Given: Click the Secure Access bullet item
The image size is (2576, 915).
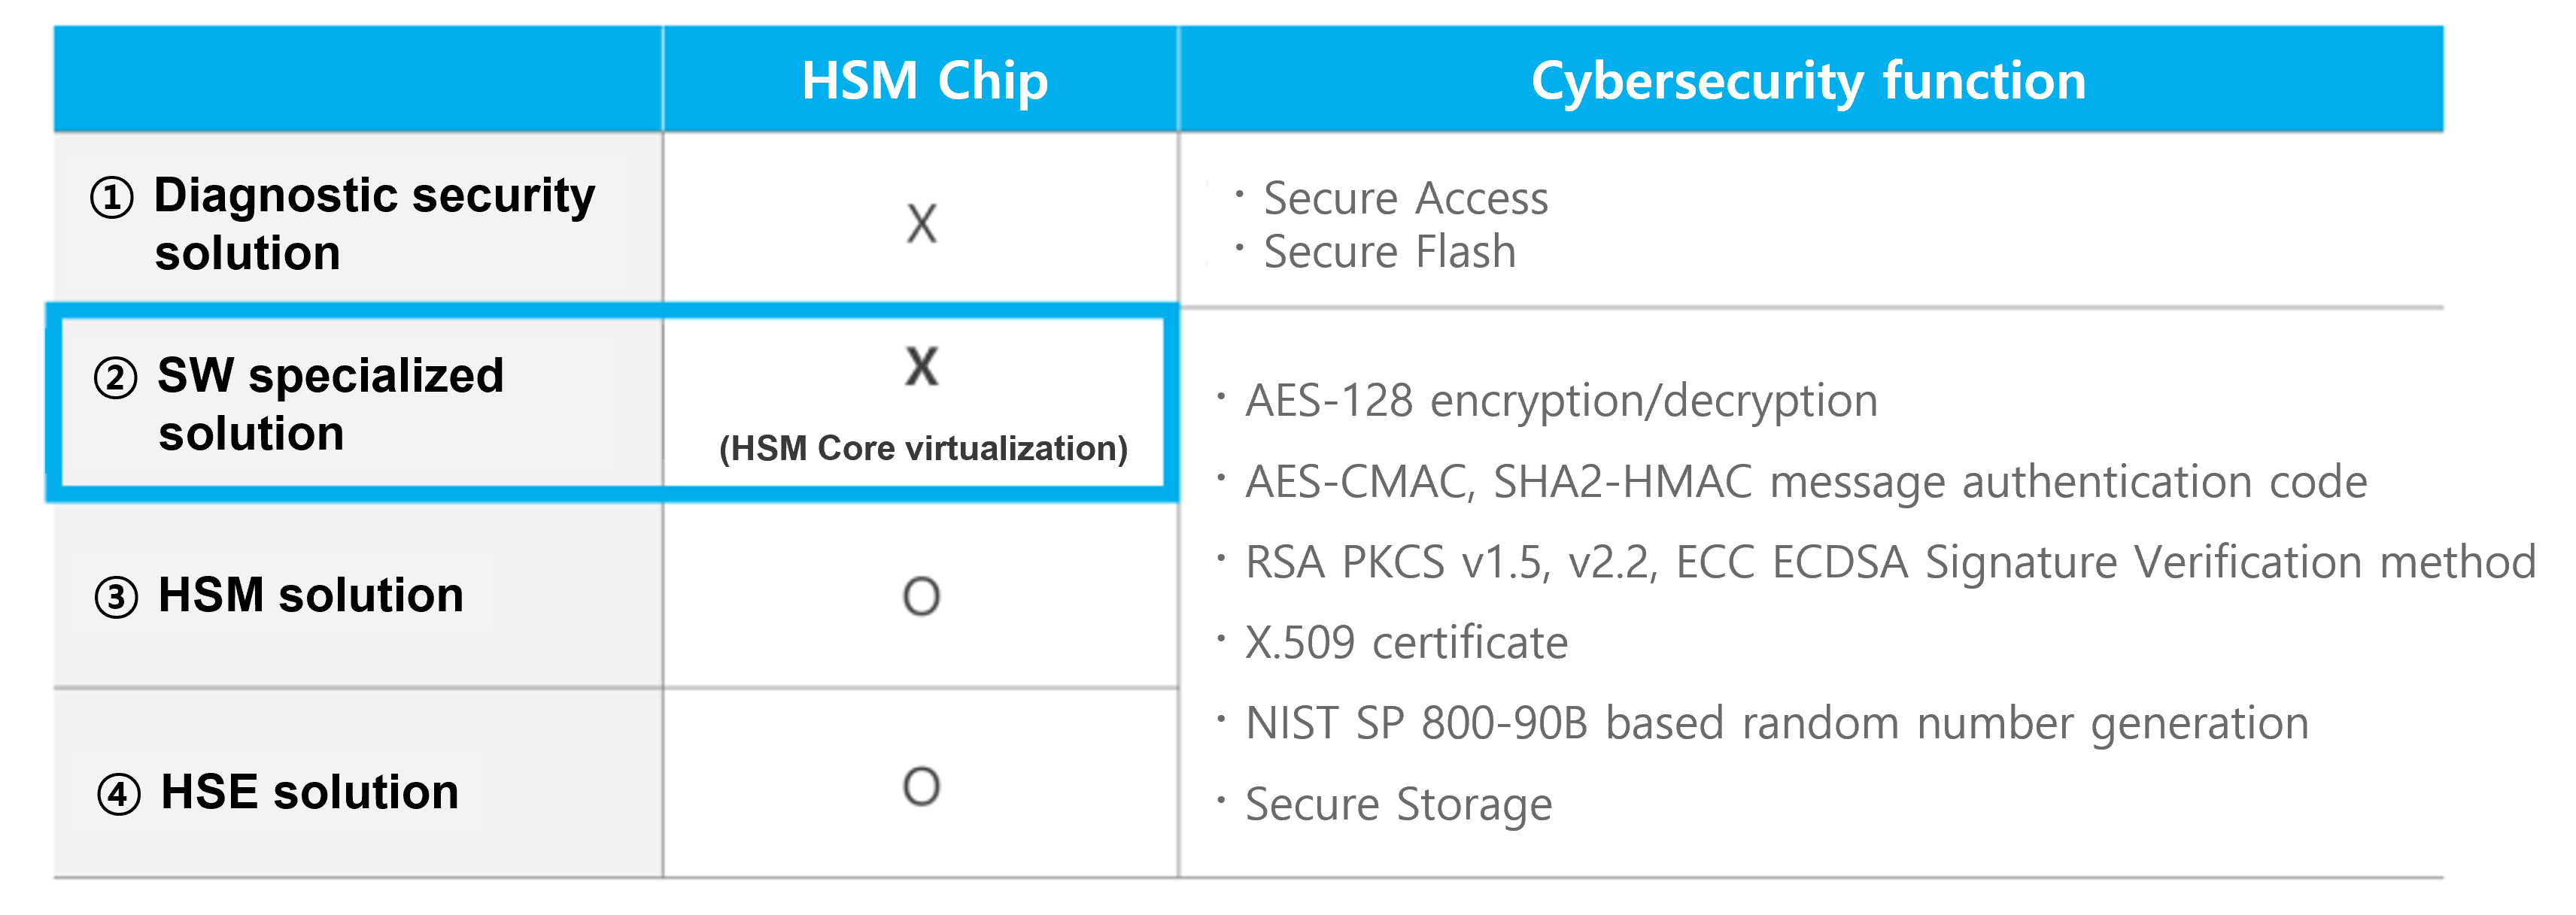Looking at the screenshot, I should [x=1405, y=198].
